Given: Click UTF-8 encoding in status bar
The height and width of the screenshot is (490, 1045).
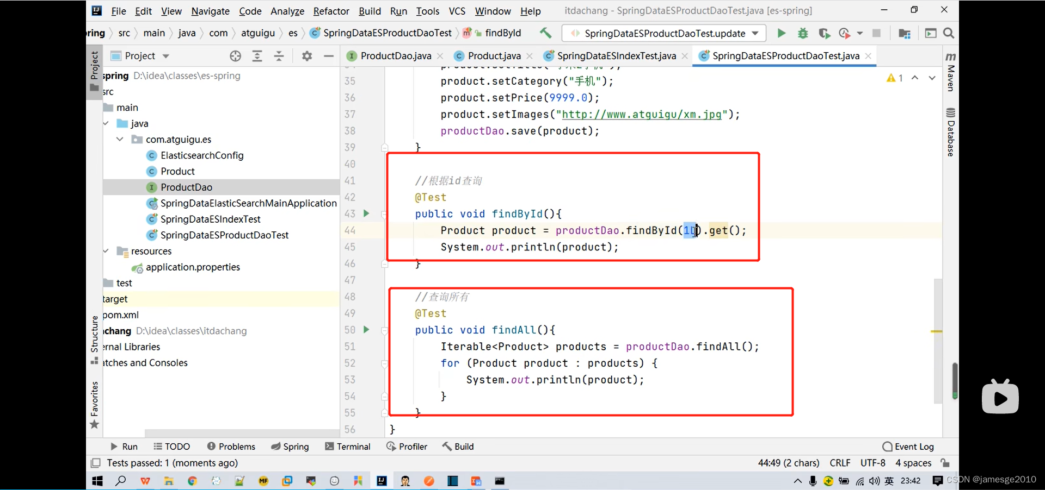Looking at the screenshot, I should [872, 463].
